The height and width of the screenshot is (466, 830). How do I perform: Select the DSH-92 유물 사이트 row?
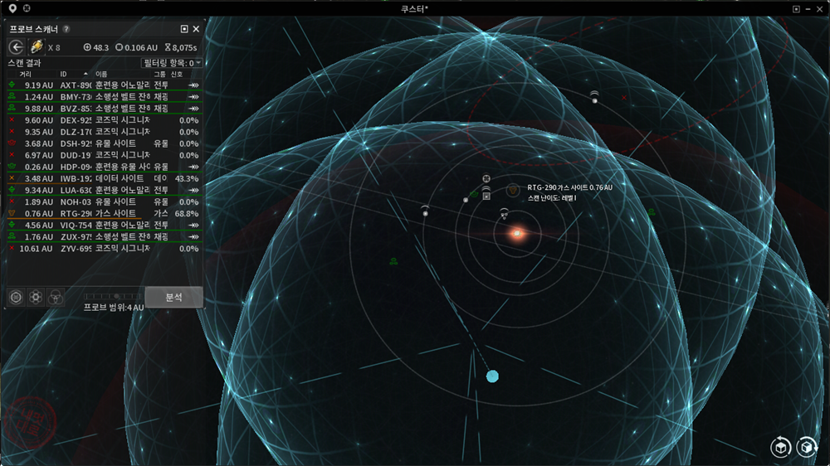point(105,143)
